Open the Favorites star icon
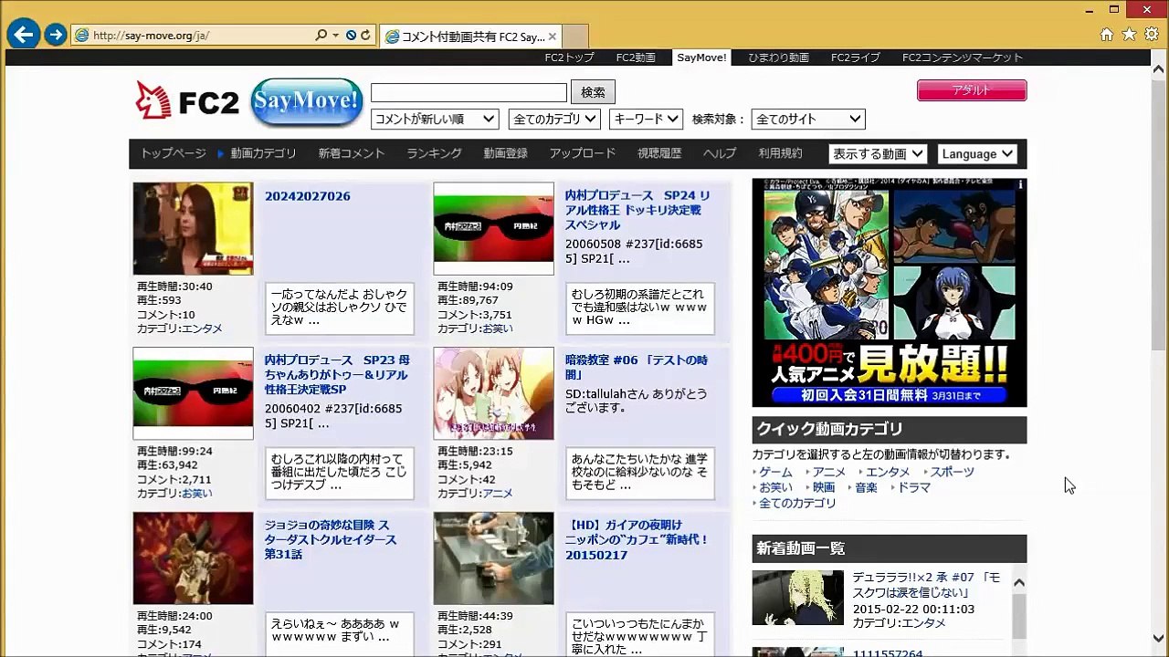Image resolution: width=1169 pixels, height=657 pixels. [x=1129, y=35]
